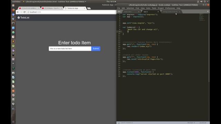The image size is (221, 124).
Task: Click the localhost:3000 address bar
Action: coord(72,12)
